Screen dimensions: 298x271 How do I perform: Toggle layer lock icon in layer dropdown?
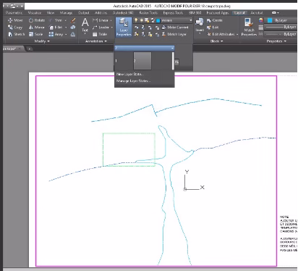point(153,20)
